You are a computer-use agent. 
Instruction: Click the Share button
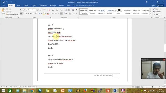tap(160, 6)
